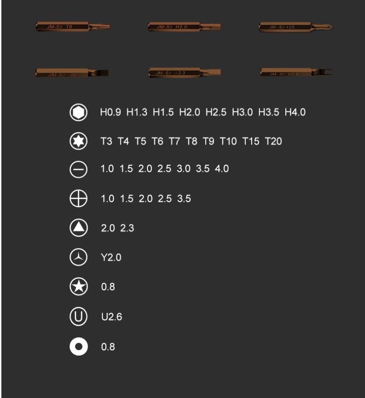Click the H4.0 hex size label
Viewport: 365px width, 398px height.
pos(295,112)
